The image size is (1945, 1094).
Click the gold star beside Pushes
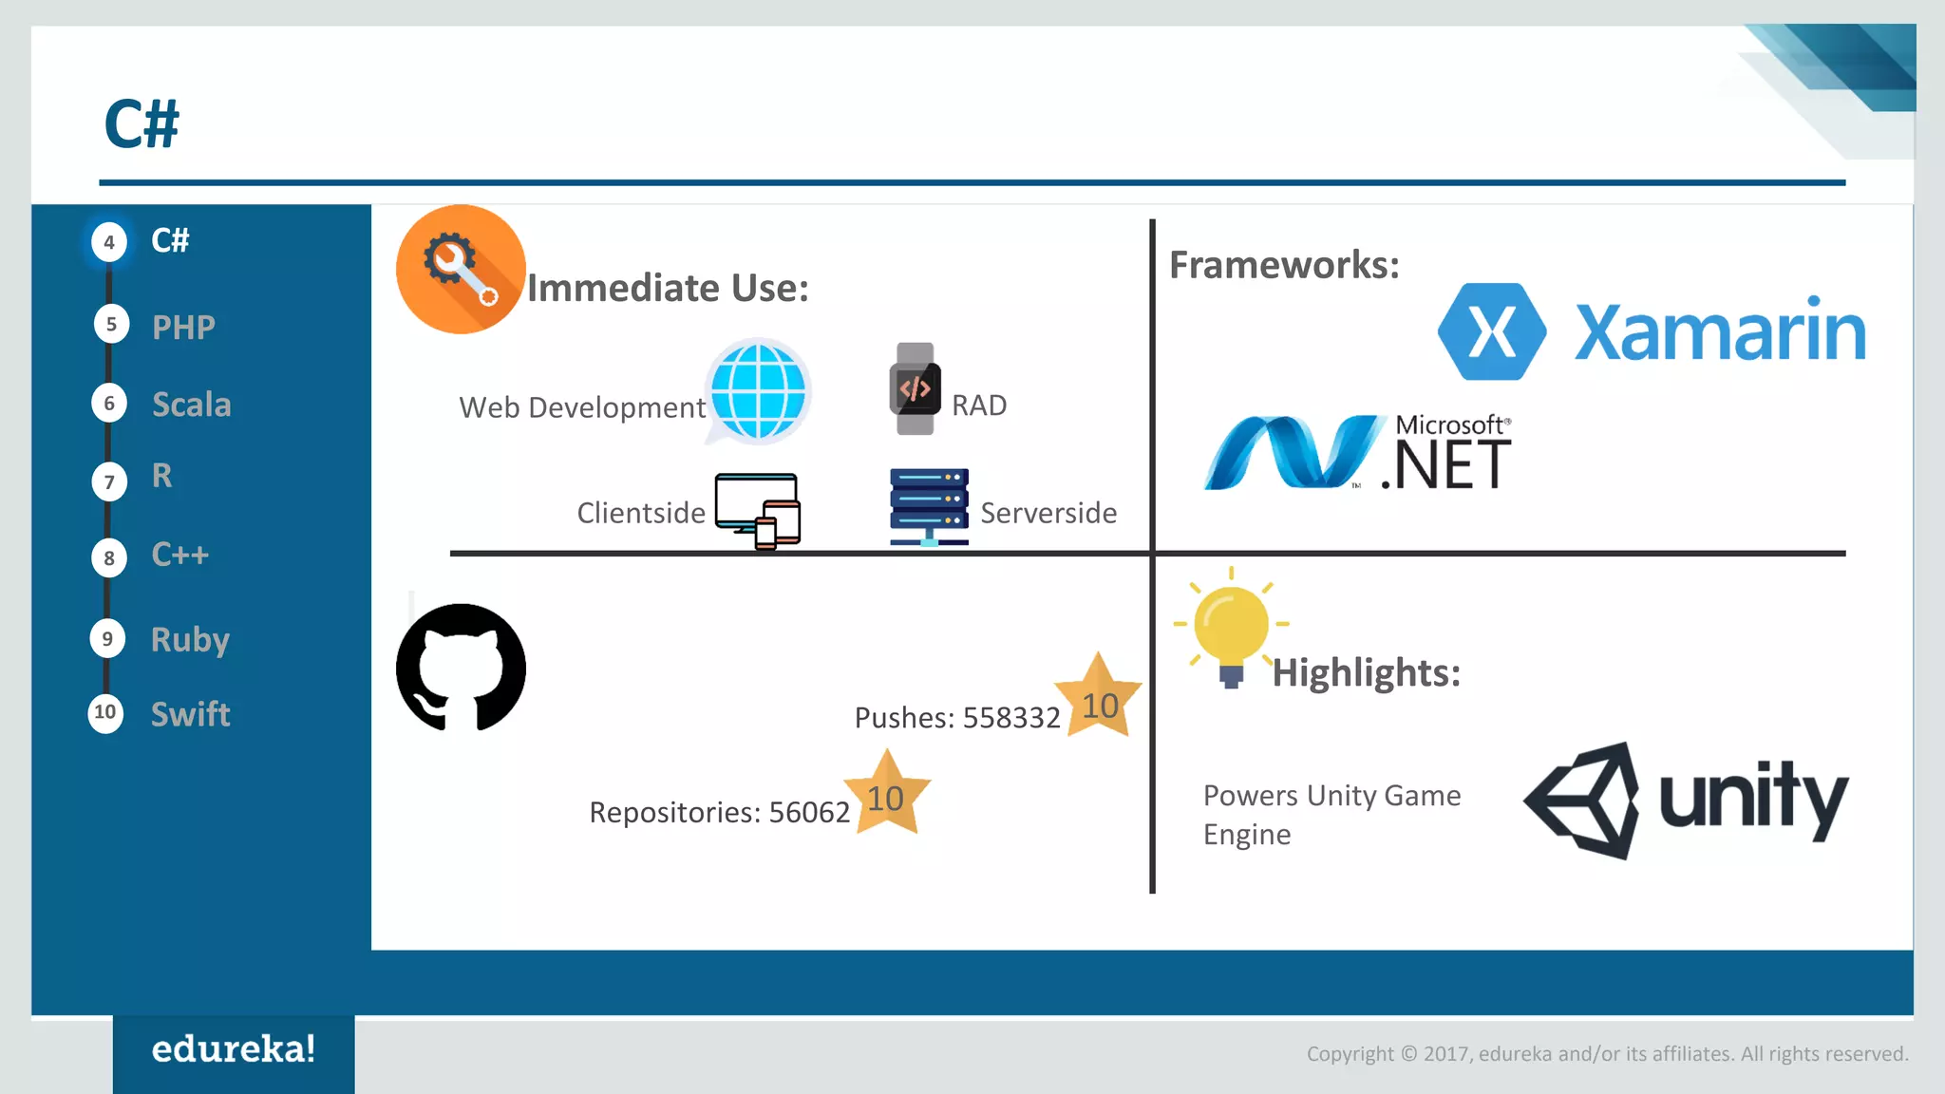[1098, 697]
